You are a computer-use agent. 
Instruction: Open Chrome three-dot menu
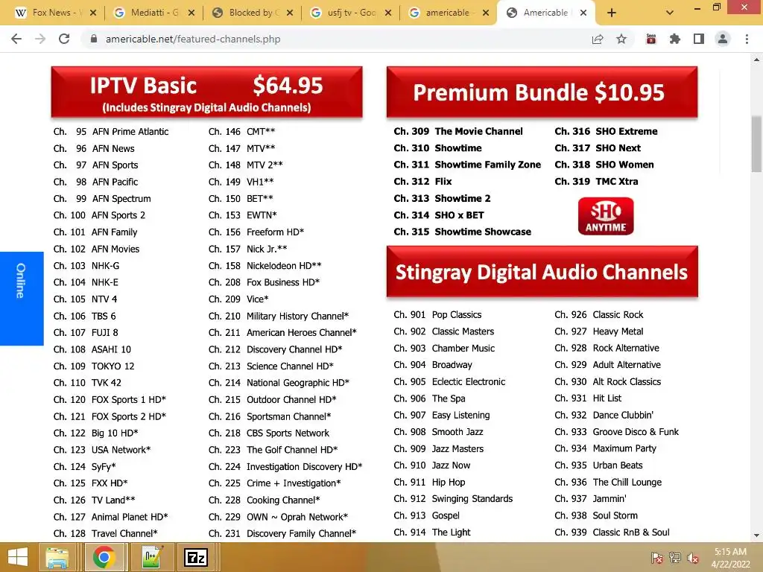pos(747,39)
